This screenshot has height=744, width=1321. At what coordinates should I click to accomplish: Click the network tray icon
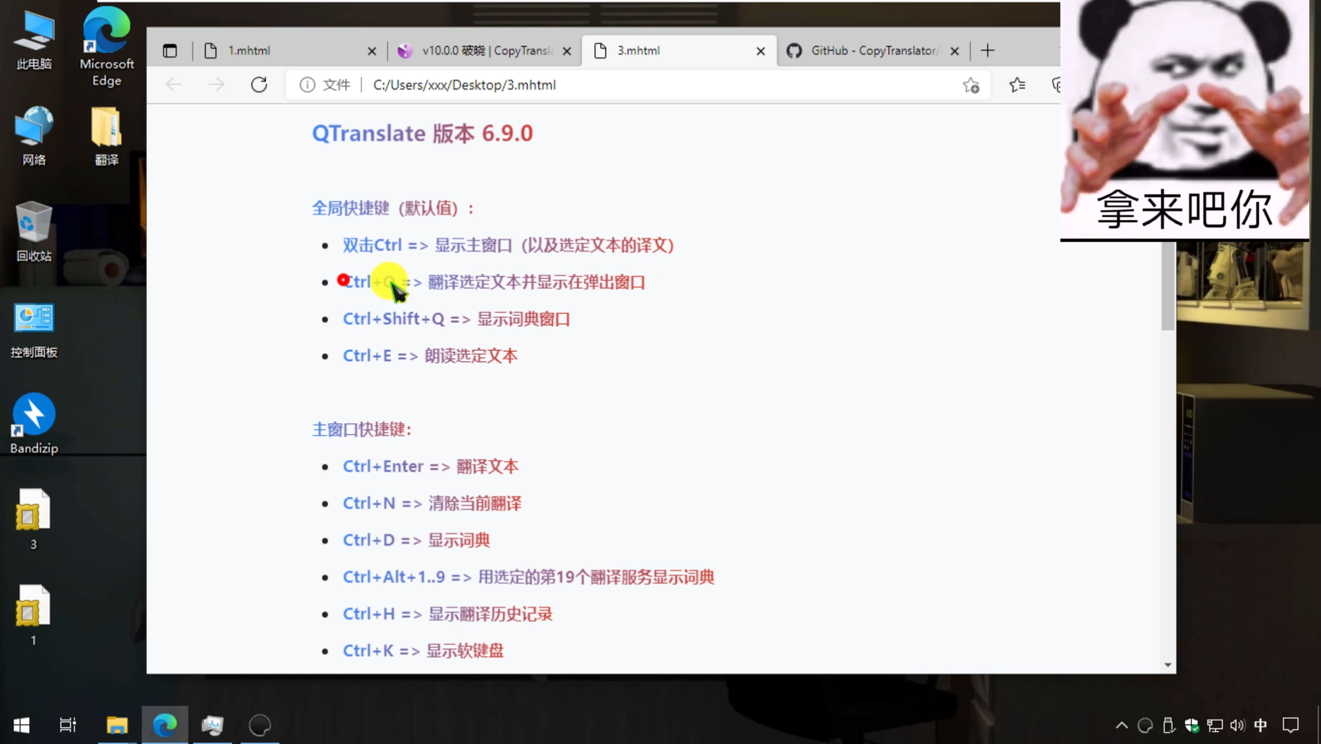click(1215, 725)
